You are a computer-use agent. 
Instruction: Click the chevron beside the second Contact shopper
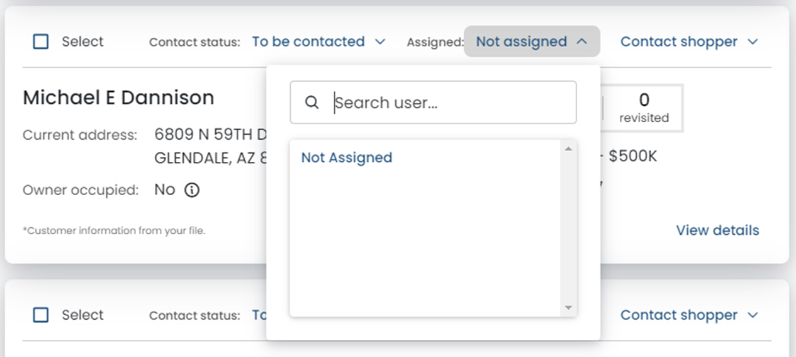click(753, 315)
